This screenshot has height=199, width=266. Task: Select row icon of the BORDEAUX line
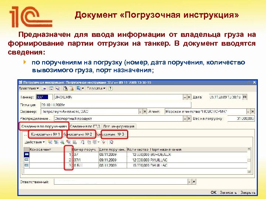27,154
